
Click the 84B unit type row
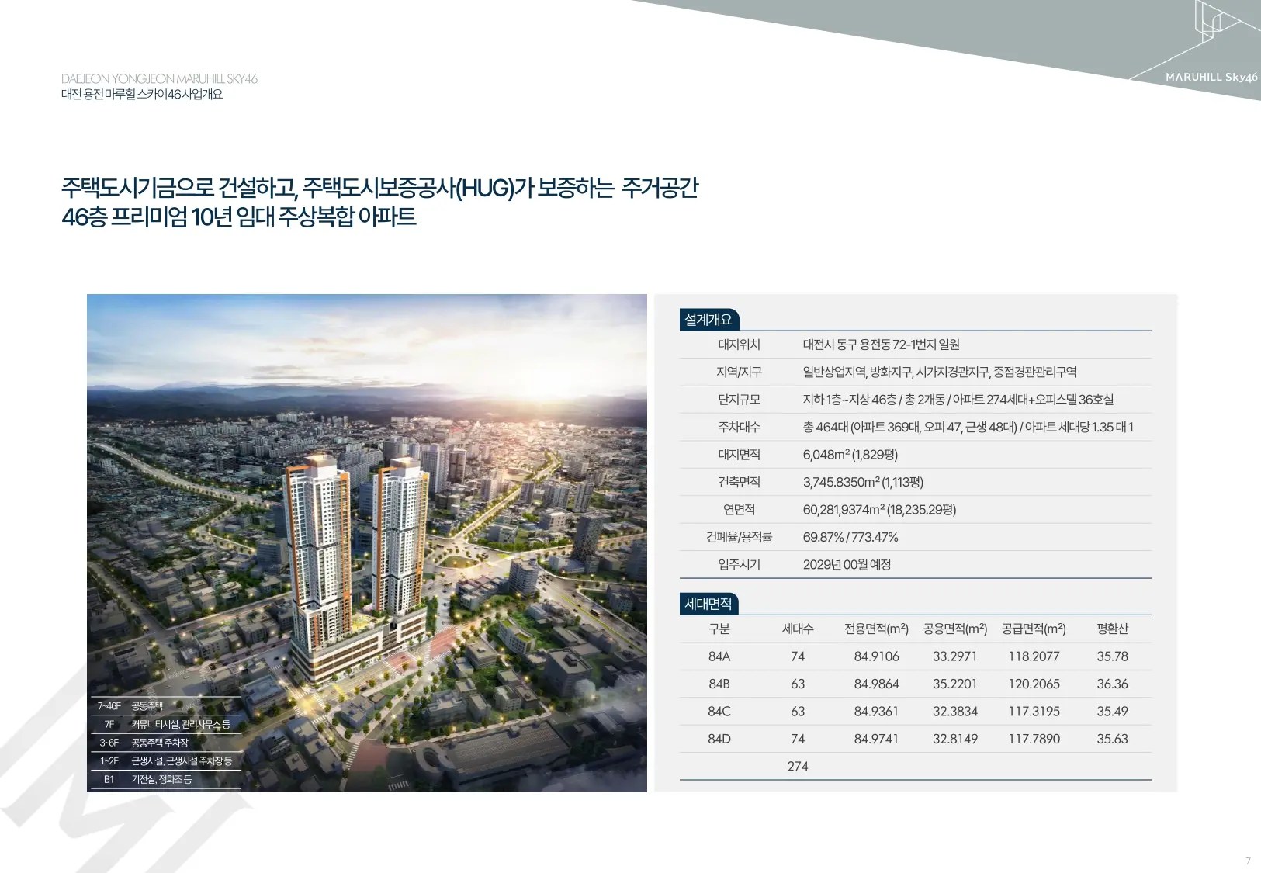[x=916, y=684]
